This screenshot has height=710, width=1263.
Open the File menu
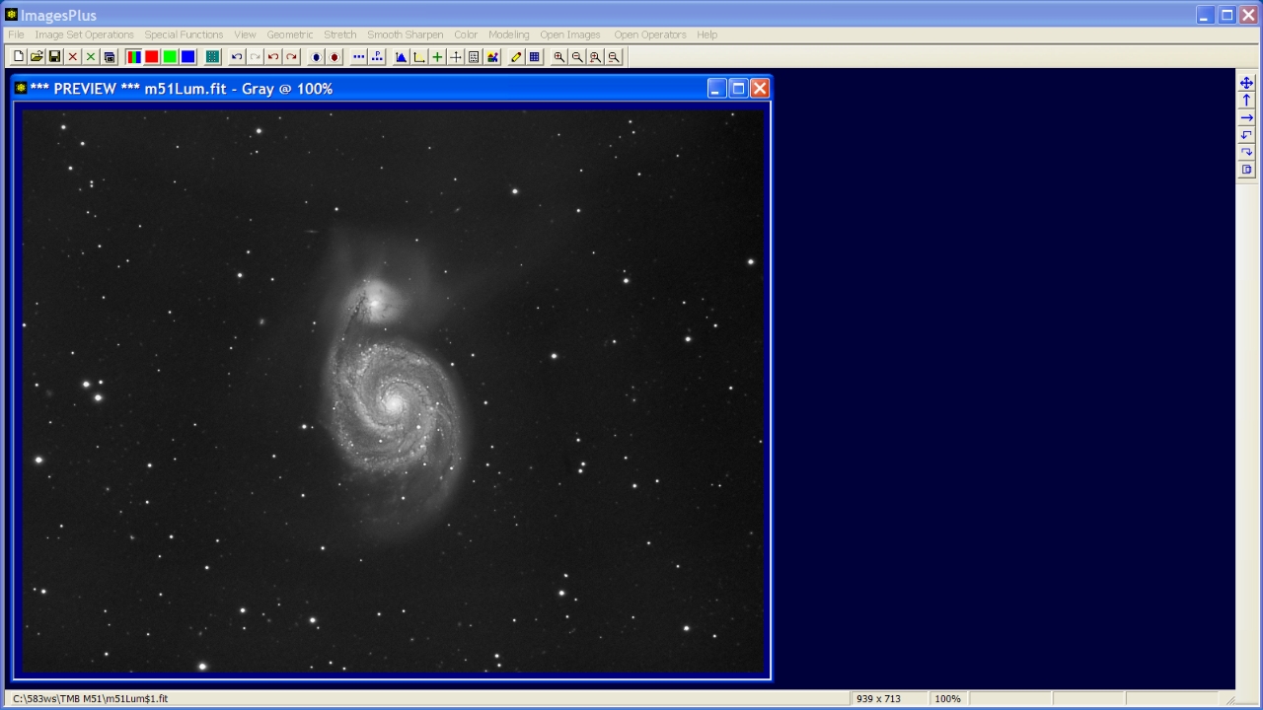tap(16, 35)
